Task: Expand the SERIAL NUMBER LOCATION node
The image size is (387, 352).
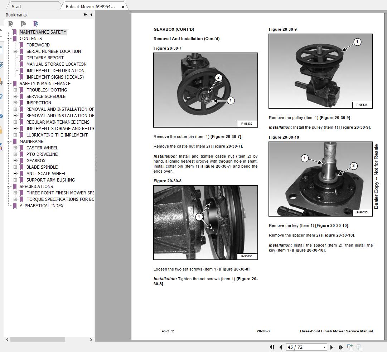Action: tap(15, 51)
